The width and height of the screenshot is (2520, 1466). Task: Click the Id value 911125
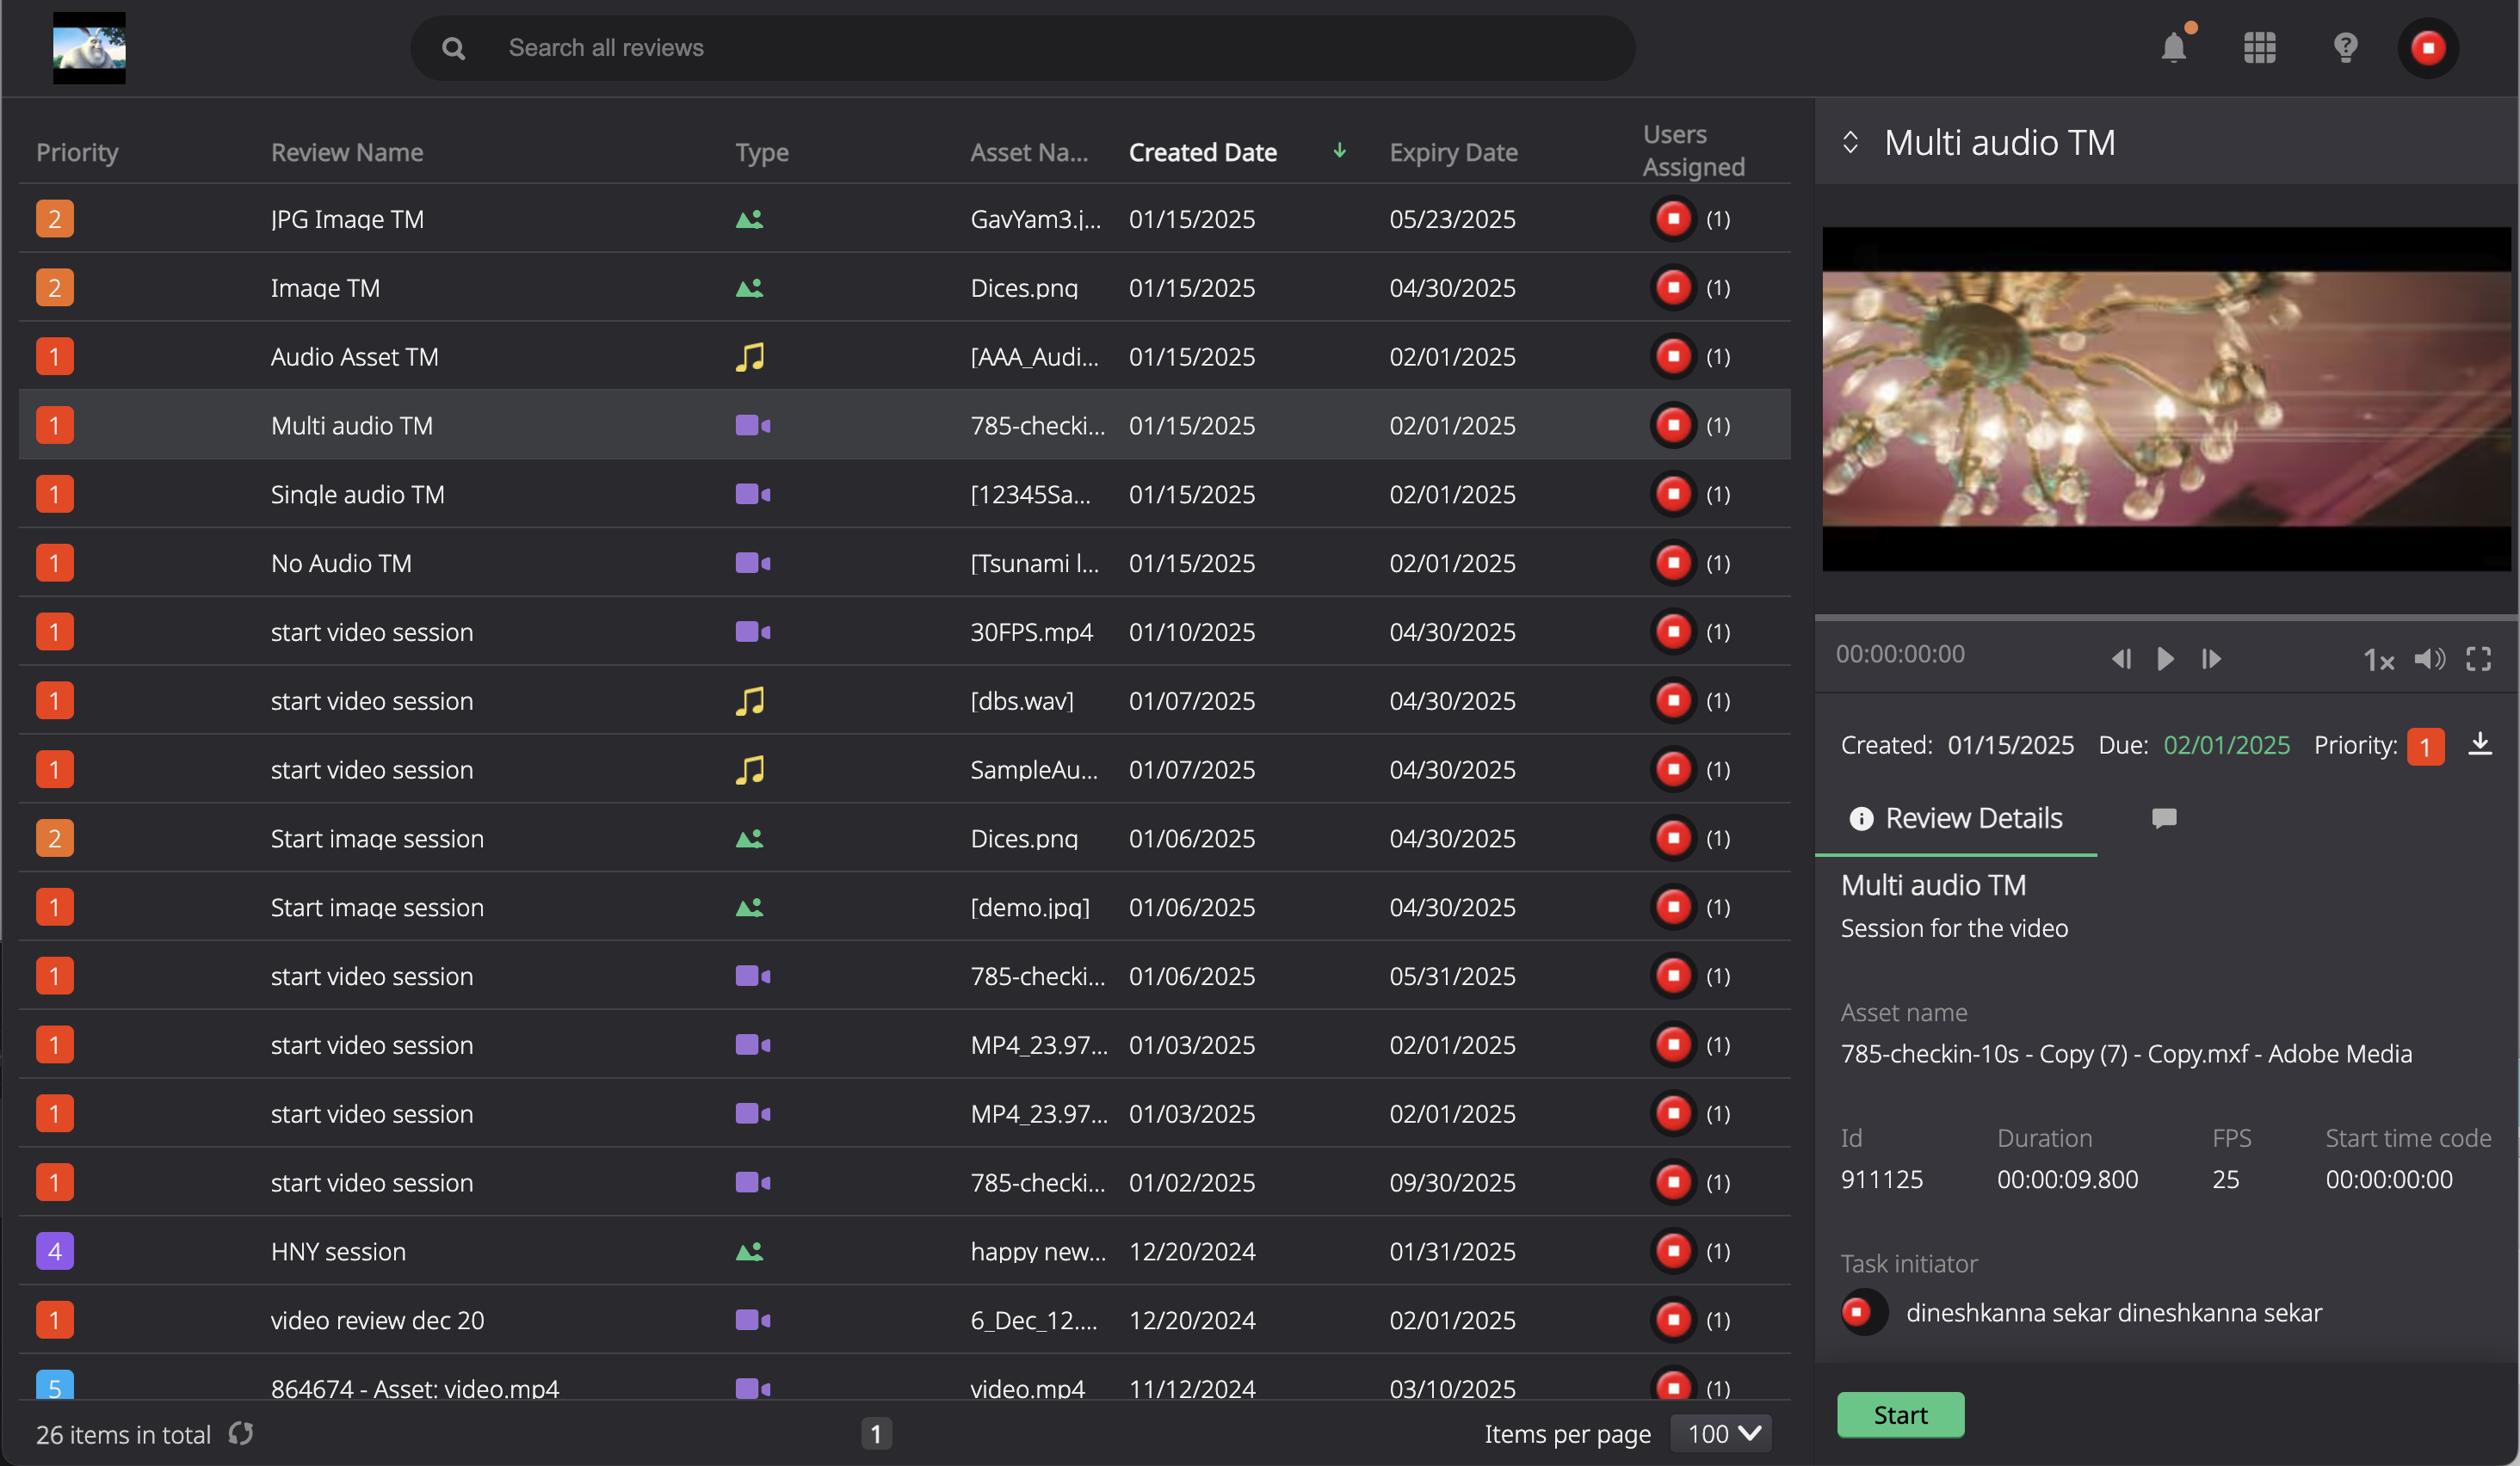coord(1881,1180)
